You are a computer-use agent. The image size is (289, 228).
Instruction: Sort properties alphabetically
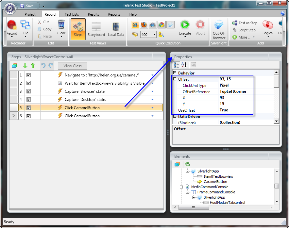pos(184,65)
